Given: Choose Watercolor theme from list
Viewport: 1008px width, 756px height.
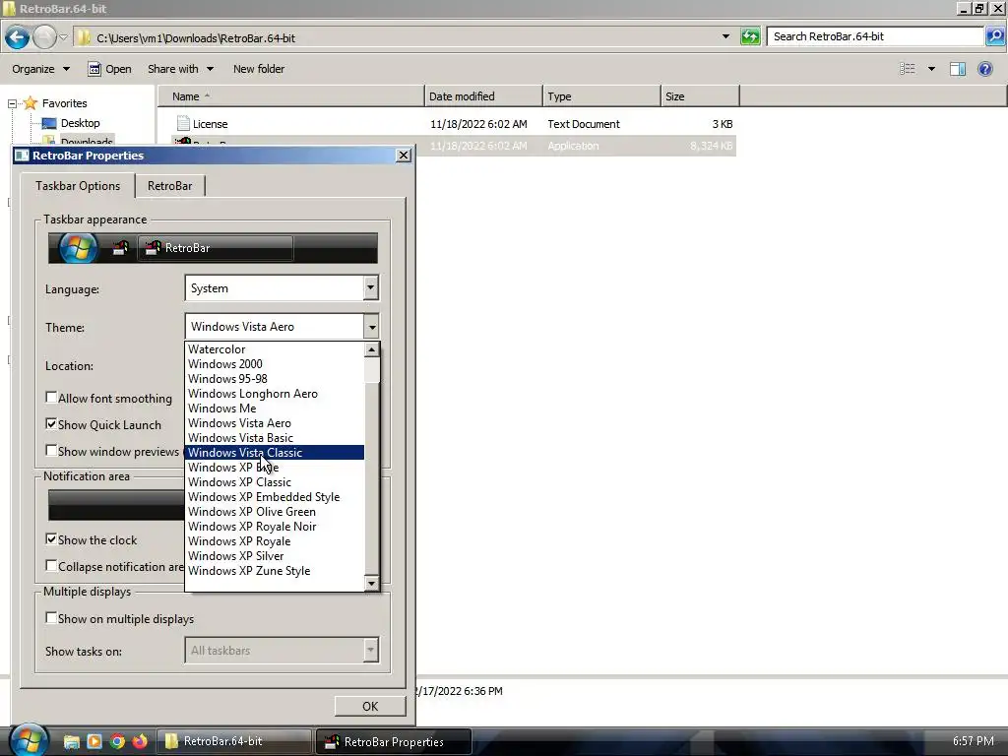Looking at the screenshot, I should coord(275,349).
